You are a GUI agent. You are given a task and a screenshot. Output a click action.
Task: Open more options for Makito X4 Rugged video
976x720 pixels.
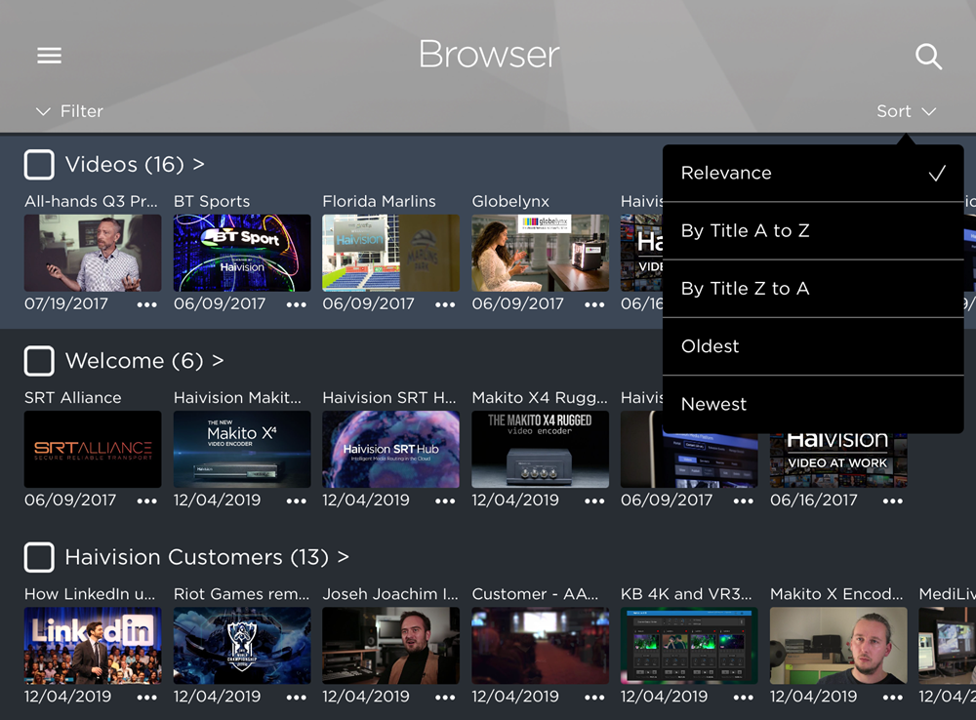[594, 500]
